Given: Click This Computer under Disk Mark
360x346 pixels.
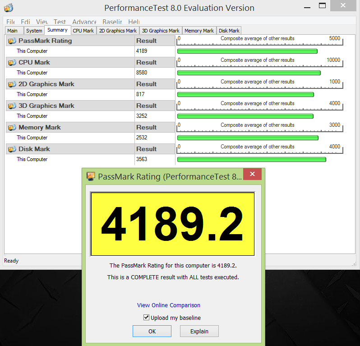Looking at the screenshot, I should click(x=32, y=159).
